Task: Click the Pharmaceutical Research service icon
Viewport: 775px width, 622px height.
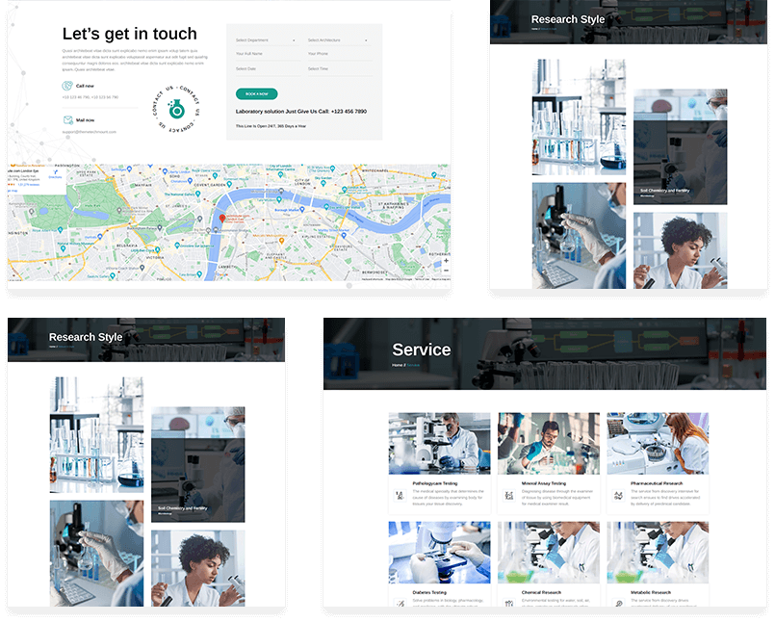Action: tap(618, 495)
